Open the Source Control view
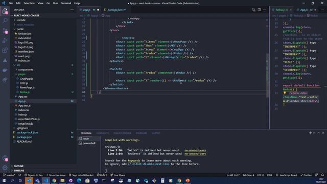 [5, 31]
